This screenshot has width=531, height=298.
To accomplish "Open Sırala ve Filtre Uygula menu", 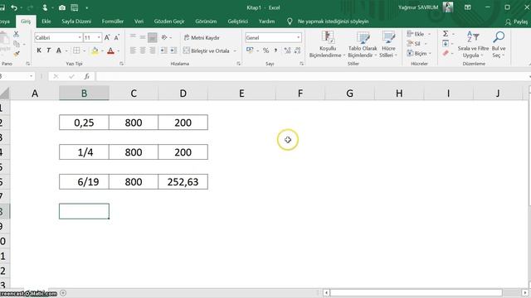I will (473, 44).
